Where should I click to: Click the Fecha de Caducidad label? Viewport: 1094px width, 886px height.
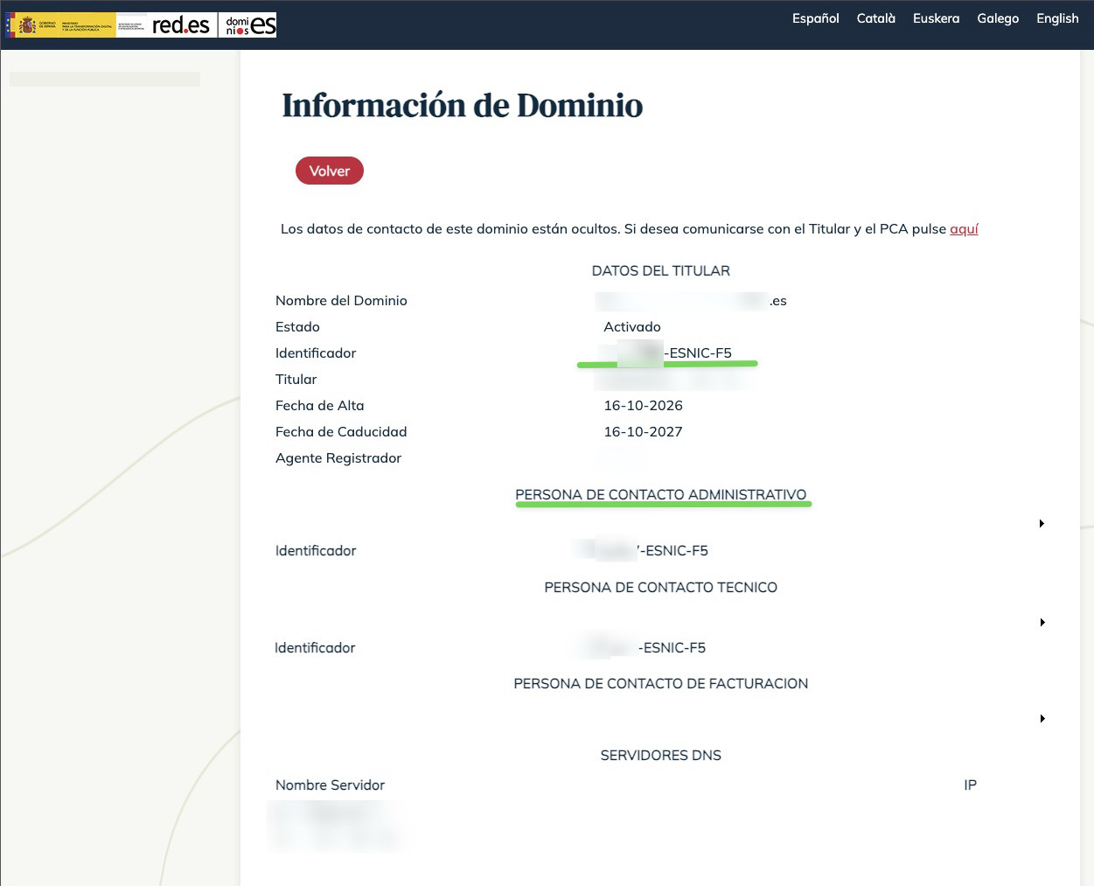[341, 432]
